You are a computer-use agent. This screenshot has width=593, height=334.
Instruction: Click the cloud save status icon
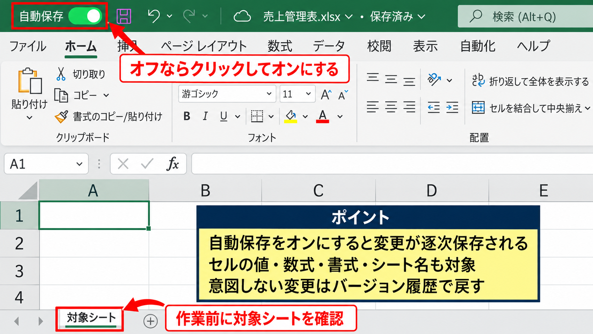[242, 16]
